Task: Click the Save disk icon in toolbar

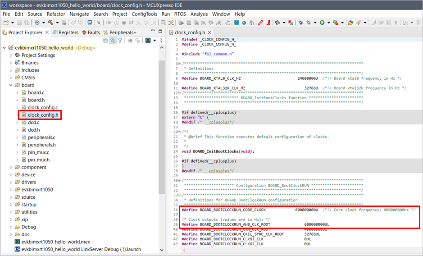Action: point(19,23)
